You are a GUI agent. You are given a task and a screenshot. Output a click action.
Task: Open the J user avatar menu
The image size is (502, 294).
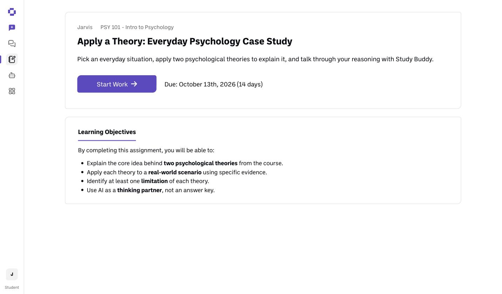click(x=12, y=274)
